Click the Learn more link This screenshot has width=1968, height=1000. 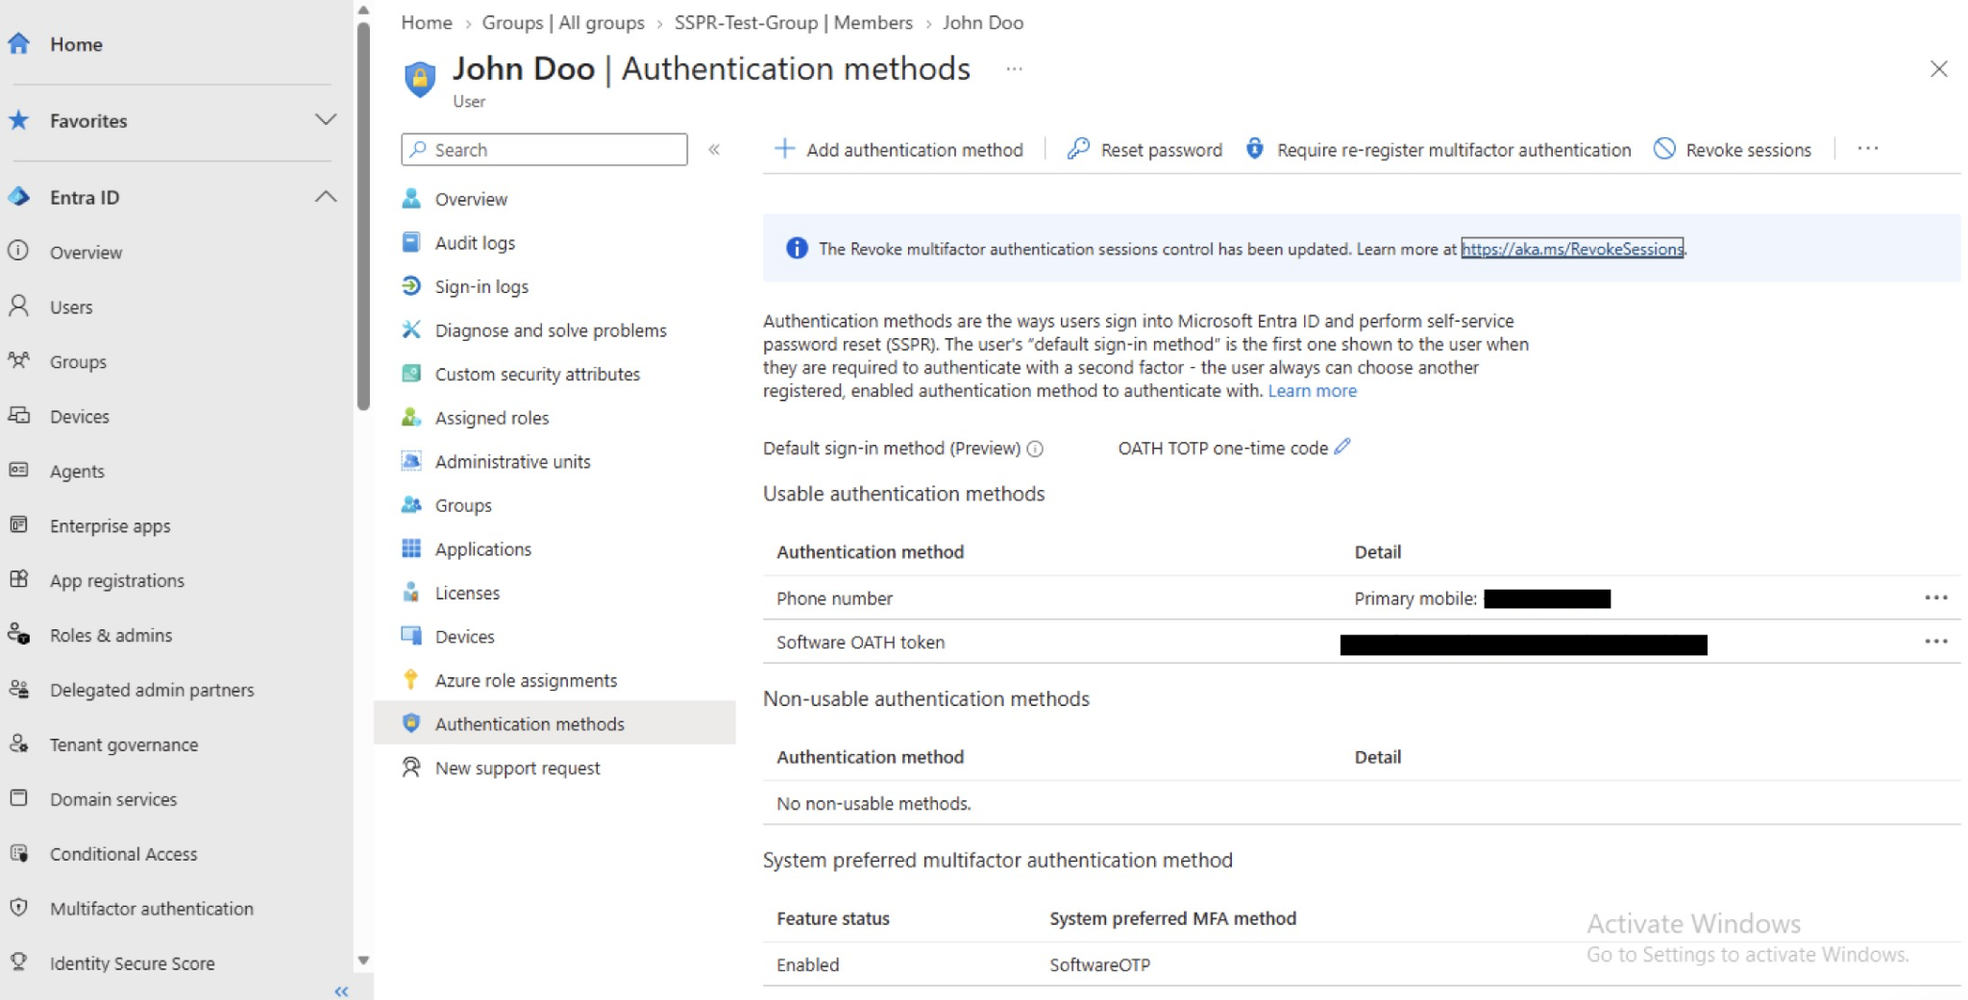[x=1312, y=391]
